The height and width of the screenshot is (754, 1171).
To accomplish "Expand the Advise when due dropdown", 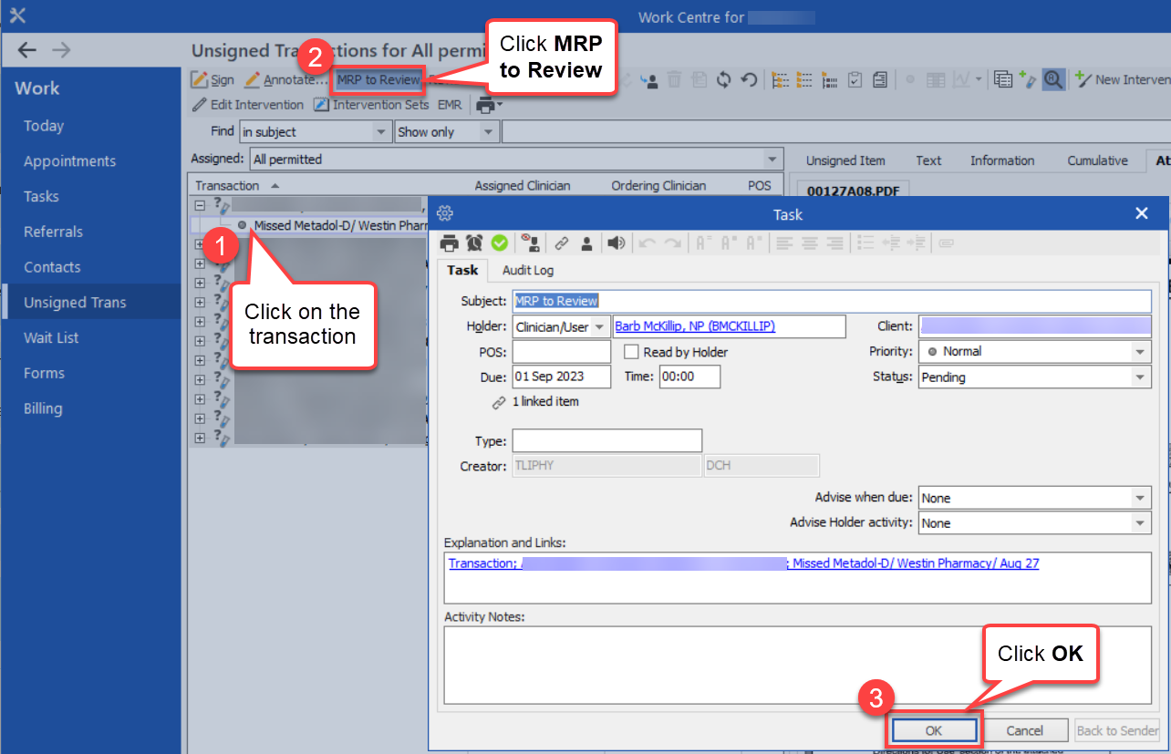I will (1140, 499).
